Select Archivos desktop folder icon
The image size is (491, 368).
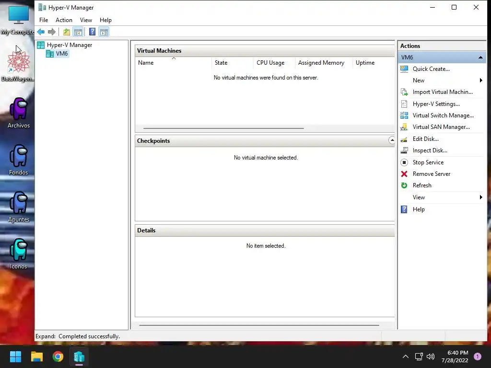(x=19, y=113)
